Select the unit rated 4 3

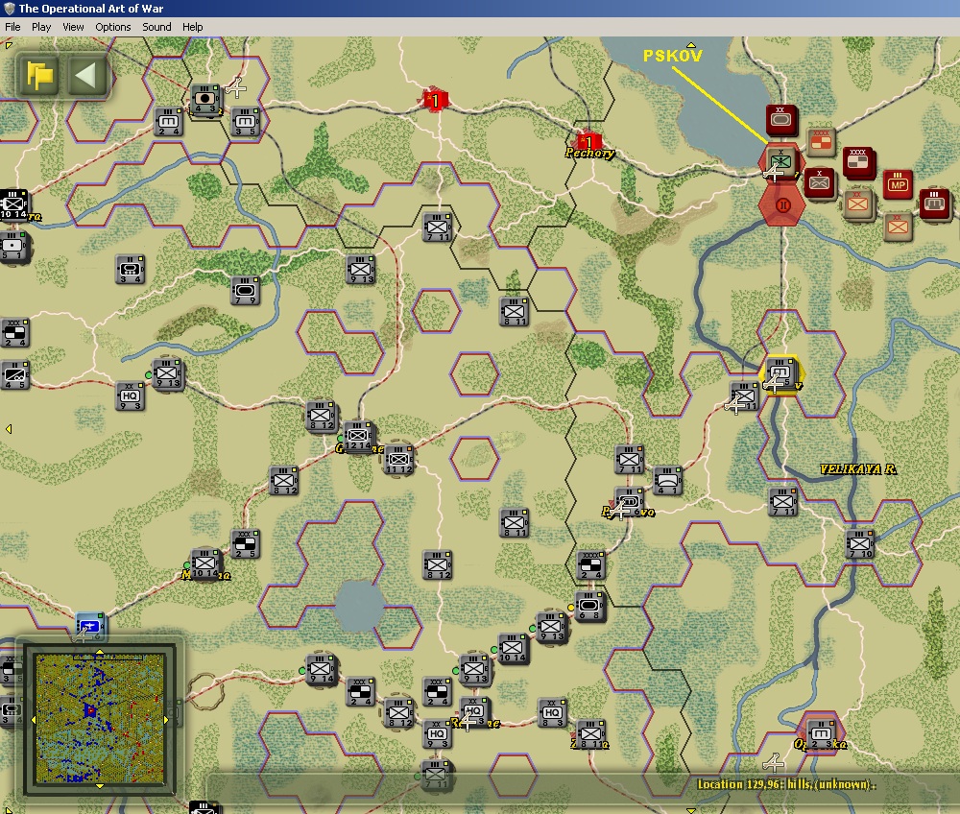[x=205, y=100]
